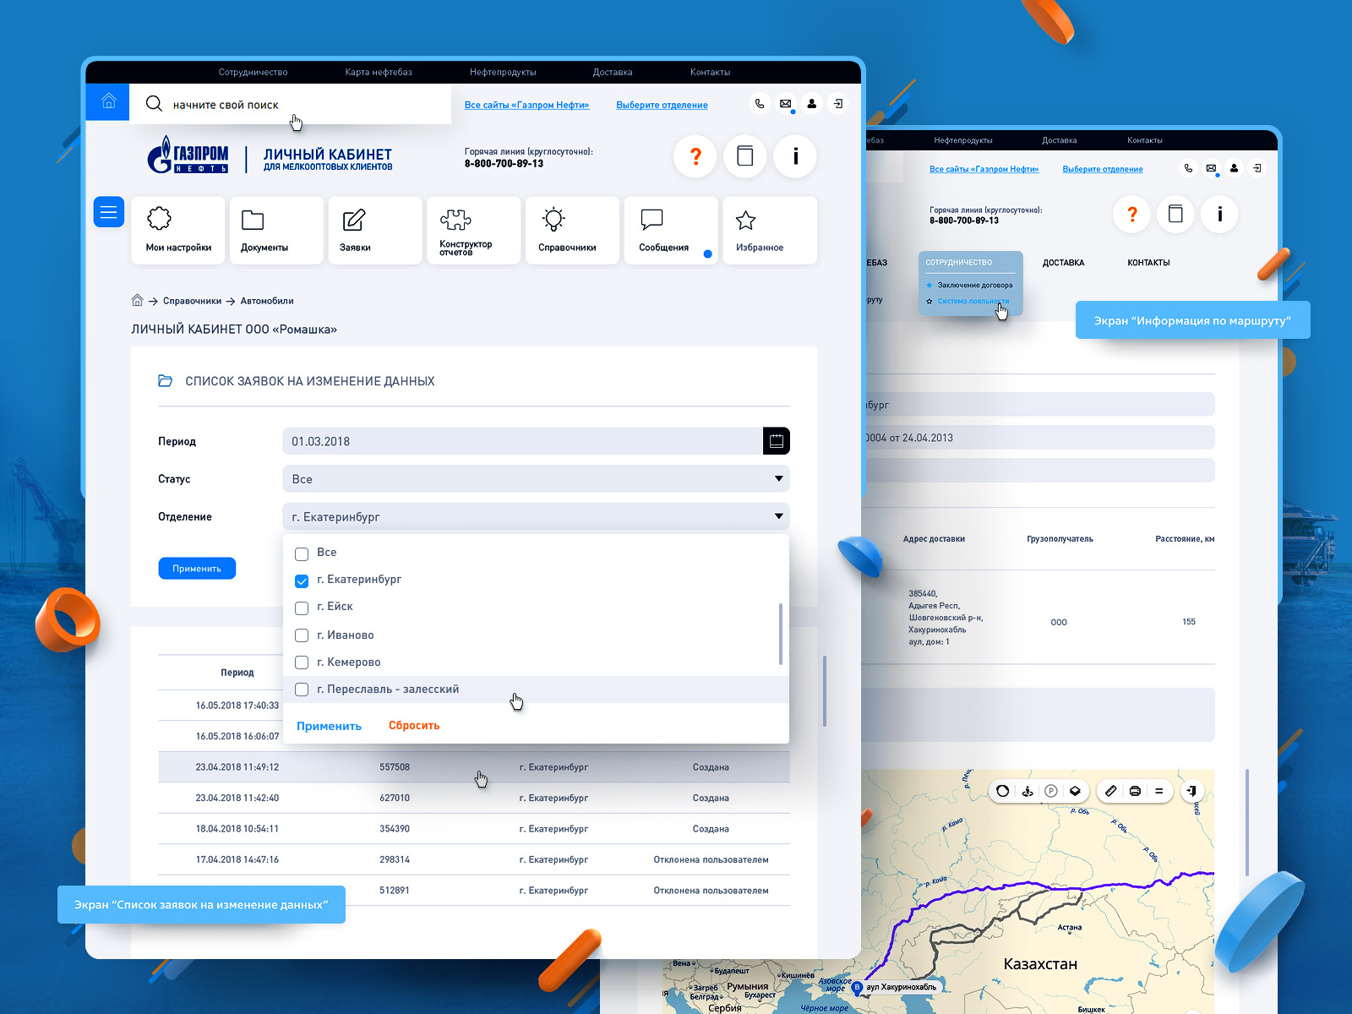Click user icon in route information window

[1234, 168]
